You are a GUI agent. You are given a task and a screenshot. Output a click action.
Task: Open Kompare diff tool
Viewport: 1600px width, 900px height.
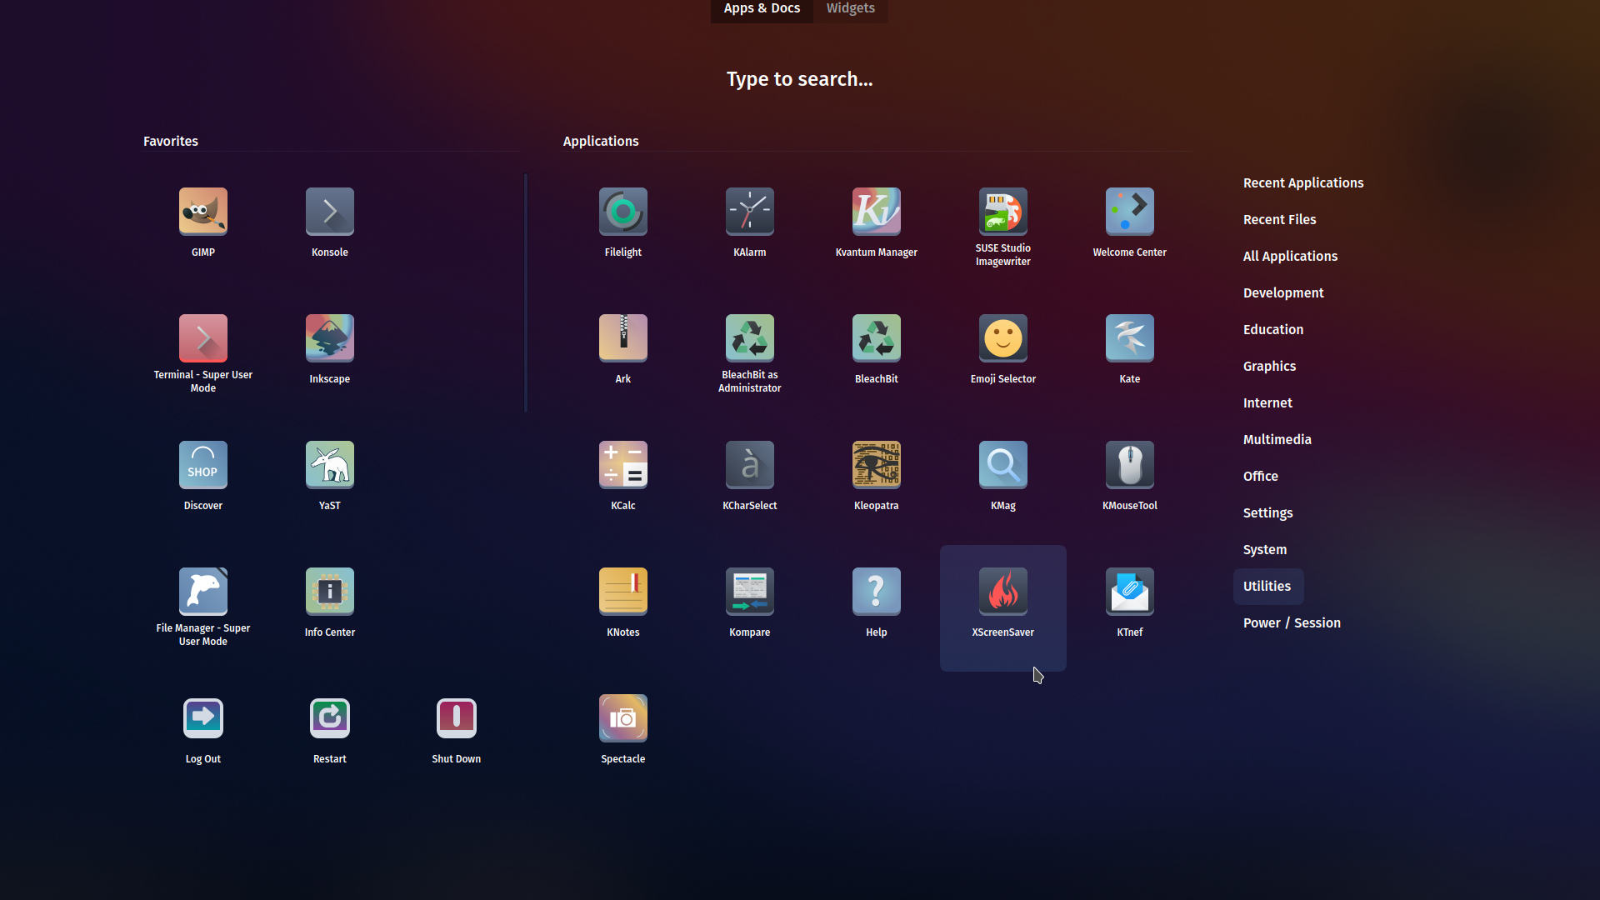pos(750,592)
